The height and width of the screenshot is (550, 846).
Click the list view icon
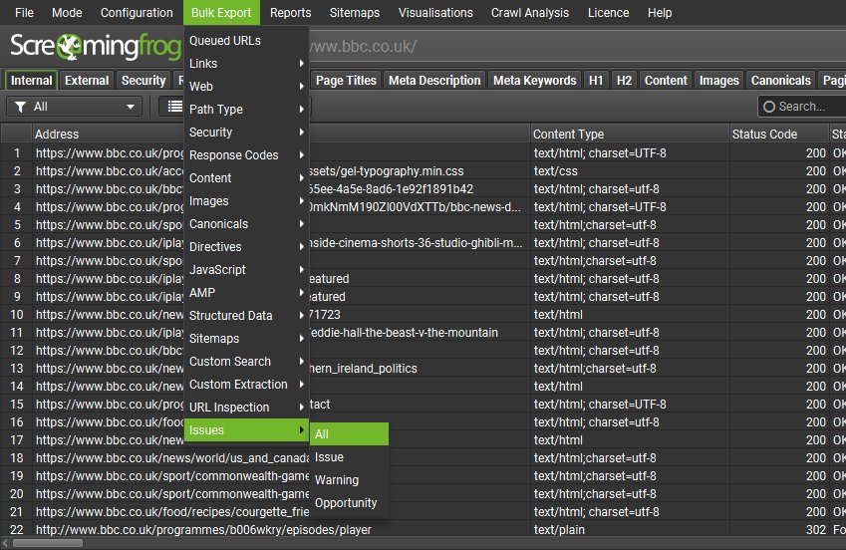click(x=174, y=107)
